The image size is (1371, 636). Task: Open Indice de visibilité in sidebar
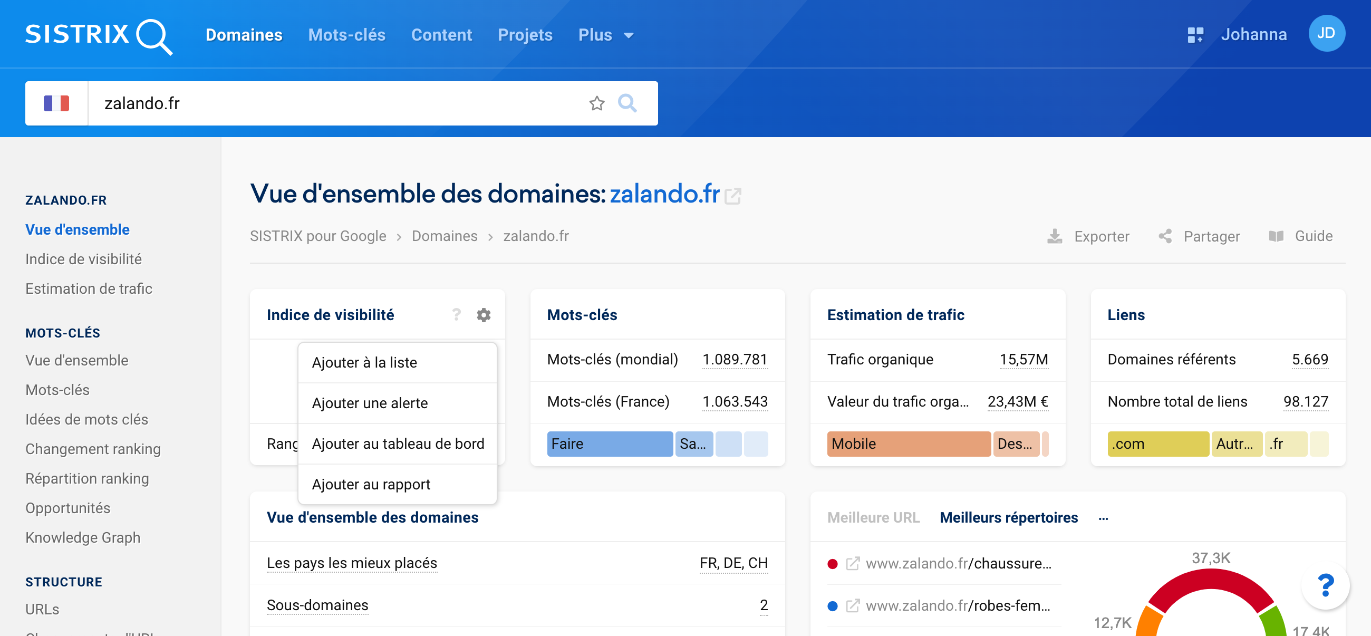tap(83, 259)
